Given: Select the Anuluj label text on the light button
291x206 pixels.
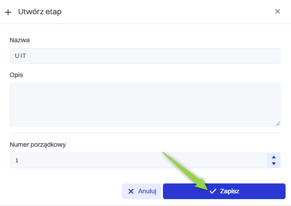Looking at the screenshot, I should click(x=147, y=191).
